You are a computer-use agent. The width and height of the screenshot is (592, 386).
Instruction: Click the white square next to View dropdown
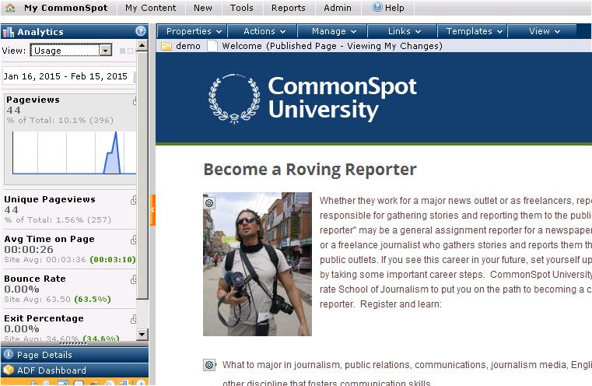[x=130, y=51]
